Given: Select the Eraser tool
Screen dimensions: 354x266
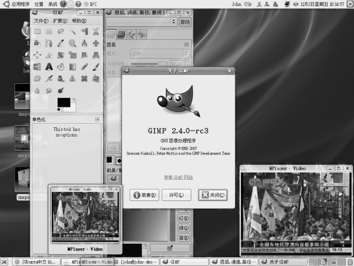Looking at the screenshot, I should pyautogui.click(x=37, y=78).
